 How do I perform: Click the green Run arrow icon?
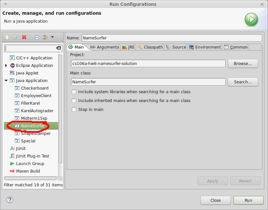(x=251, y=19)
